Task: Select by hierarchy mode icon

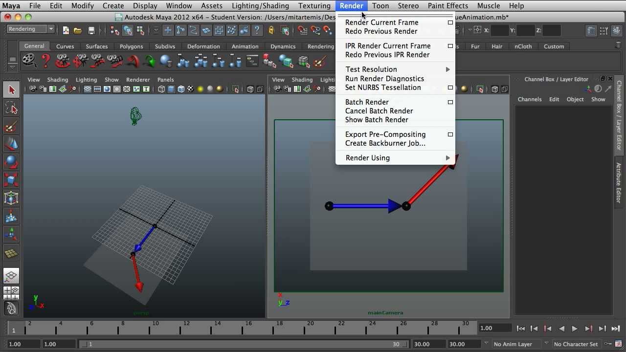Action: coord(115,30)
